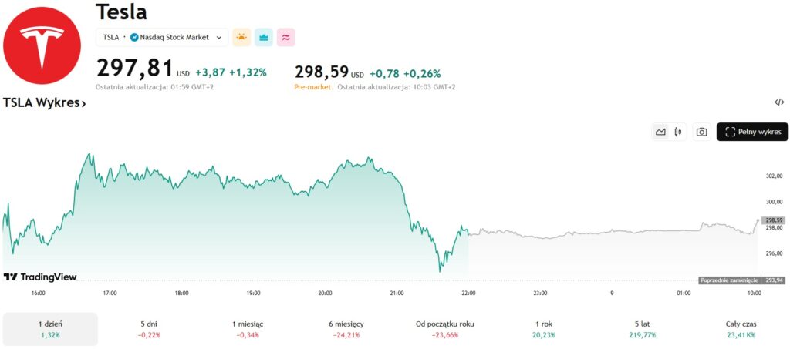Select the Cały czas range

point(739,329)
